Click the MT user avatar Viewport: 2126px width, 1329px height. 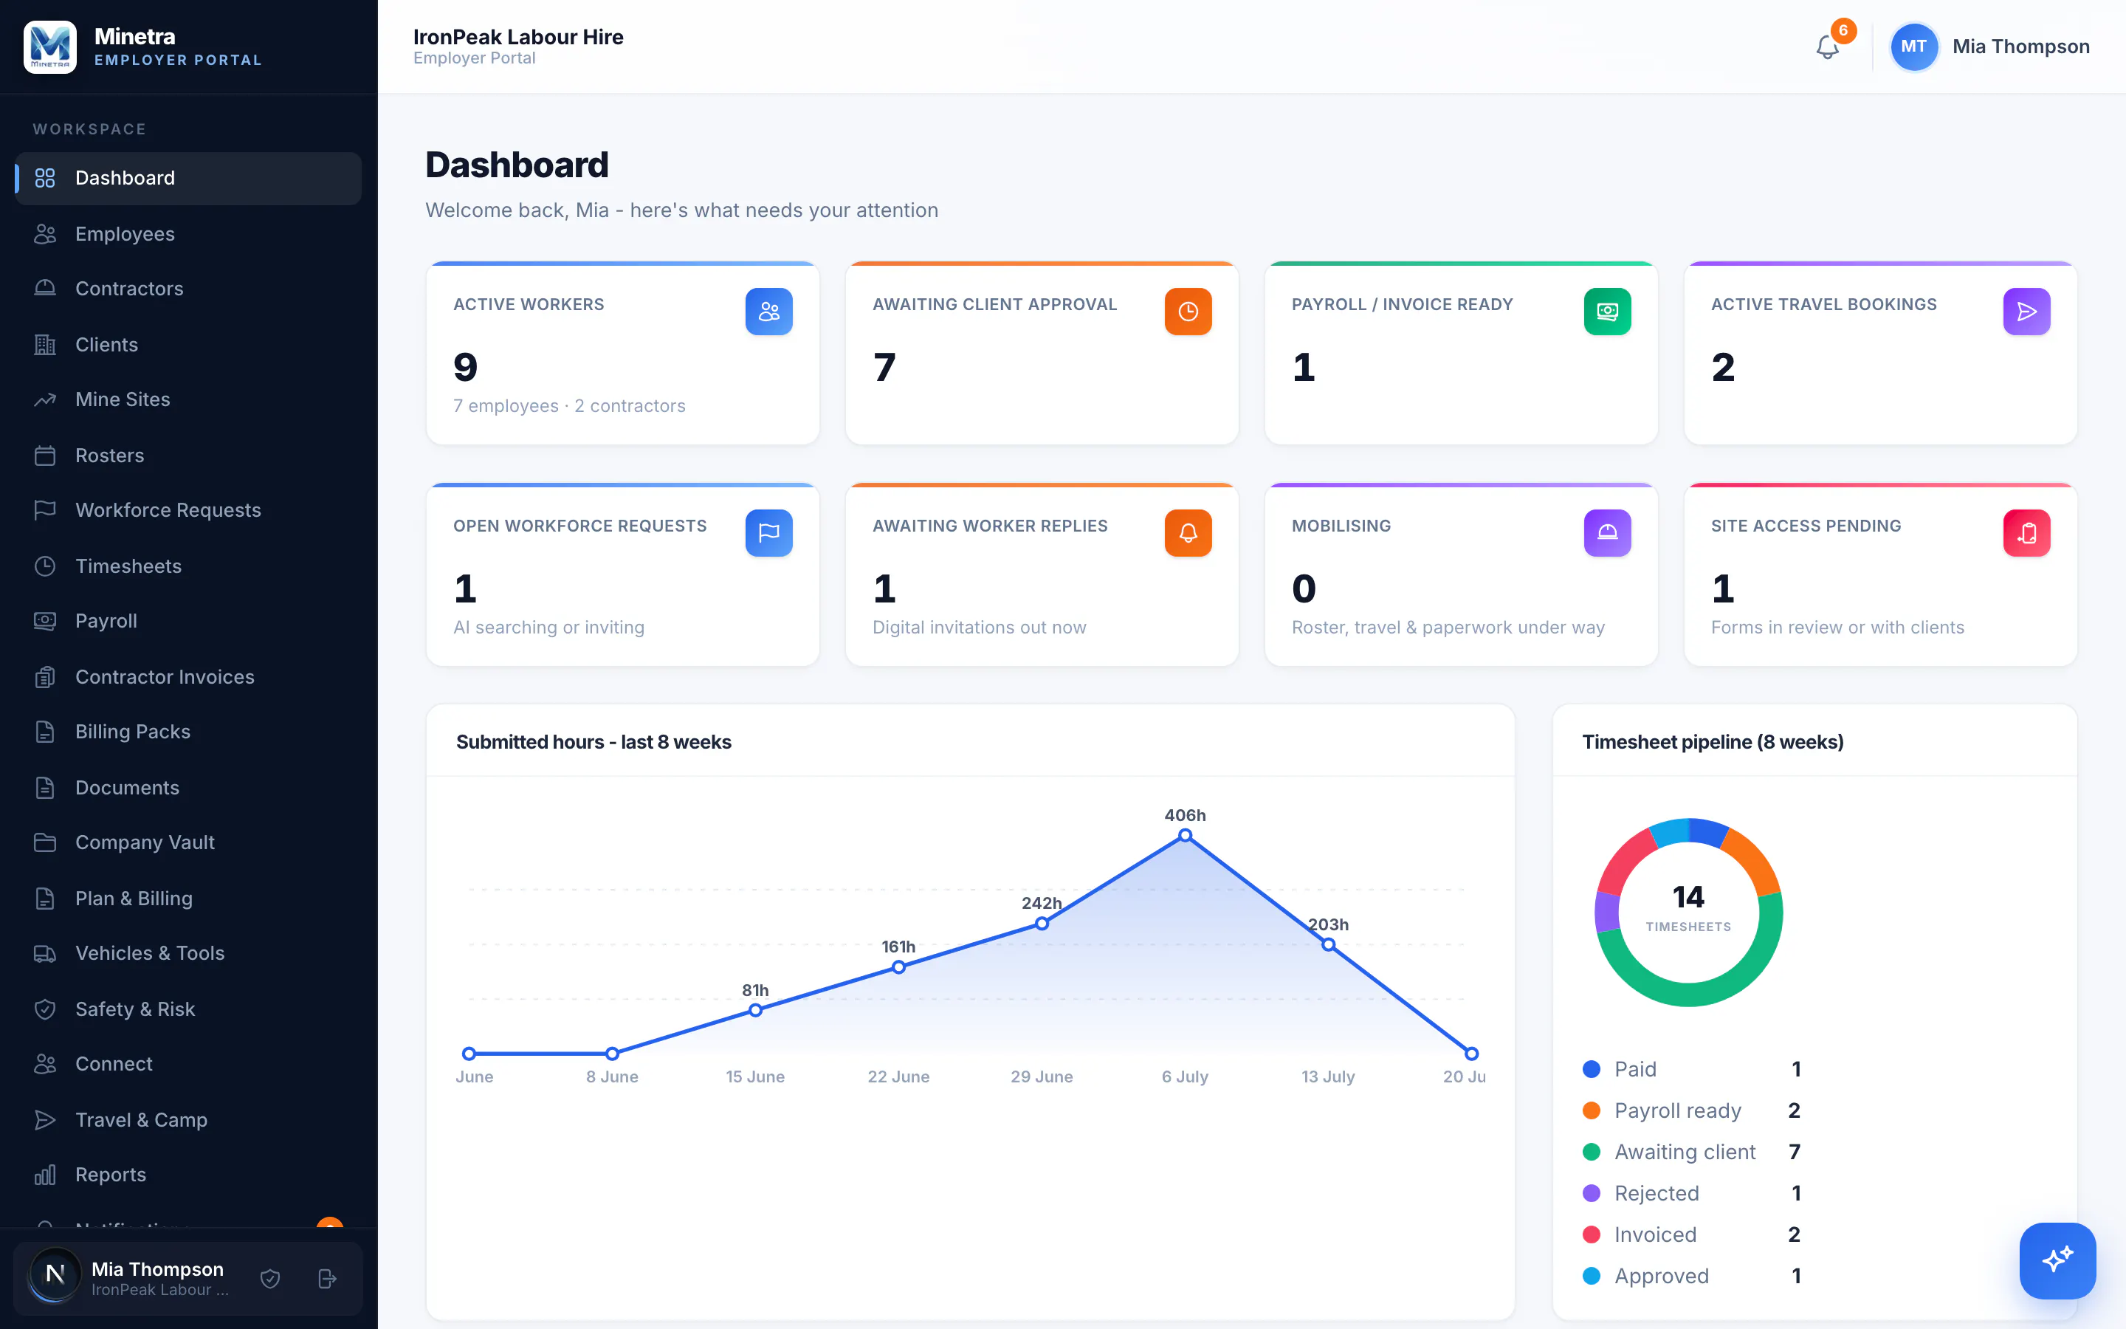(x=1913, y=47)
